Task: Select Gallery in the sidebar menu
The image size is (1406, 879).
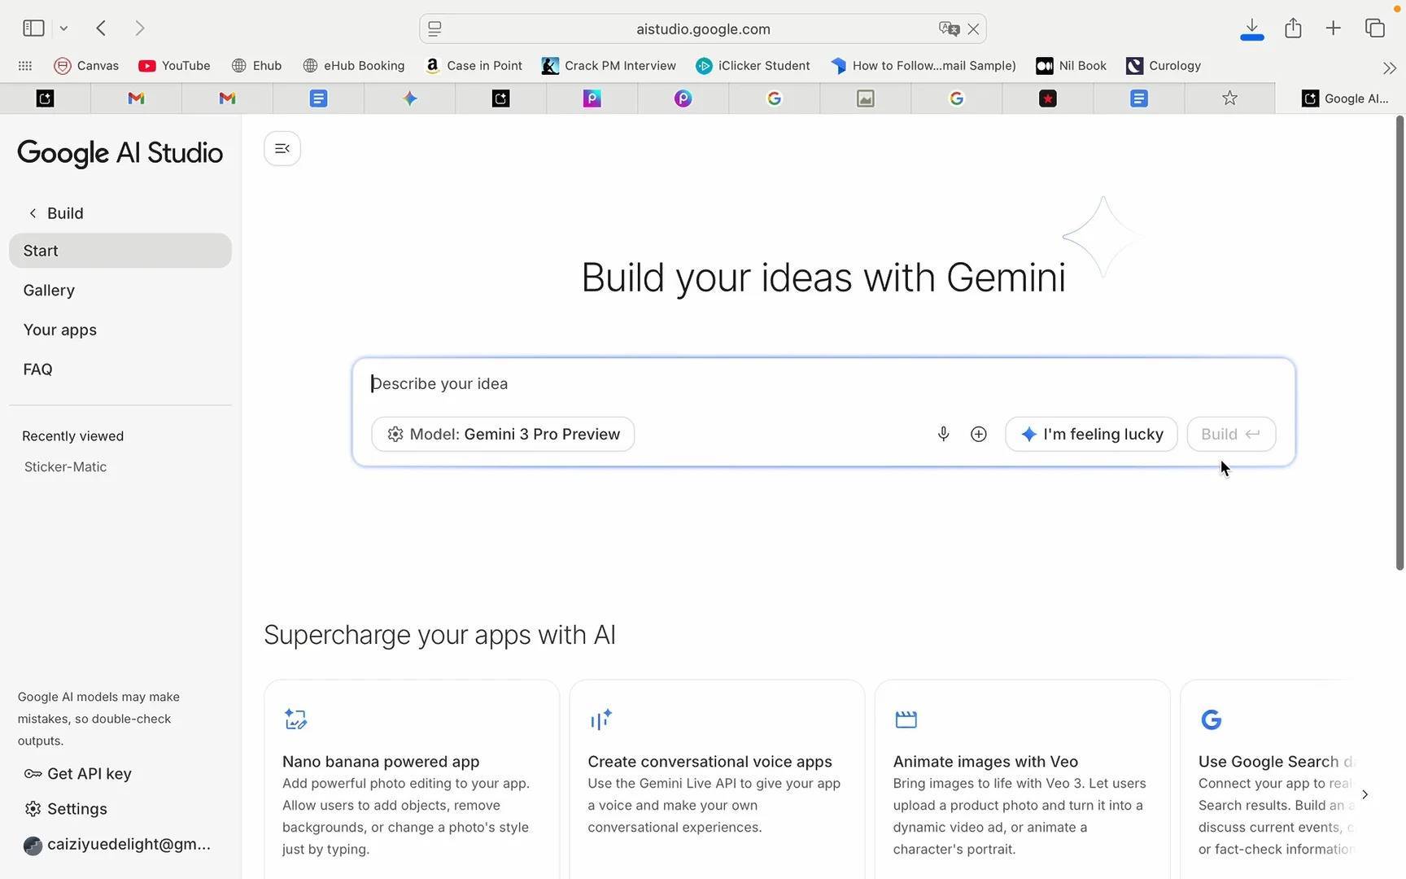Action: 49,291
